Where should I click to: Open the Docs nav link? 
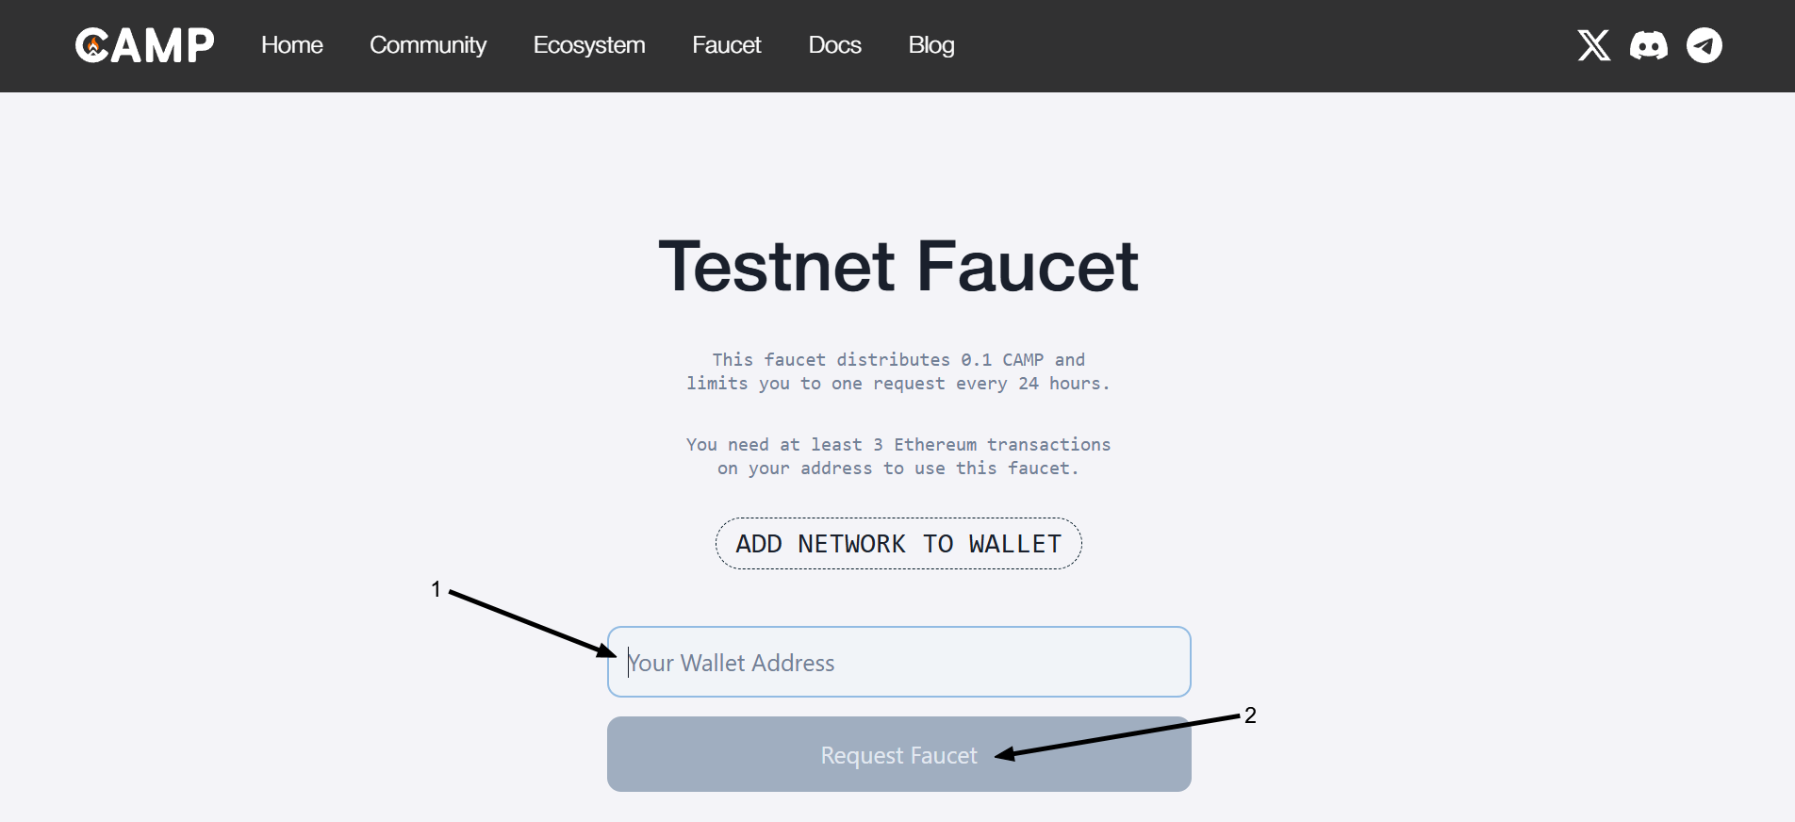point(835,45)
